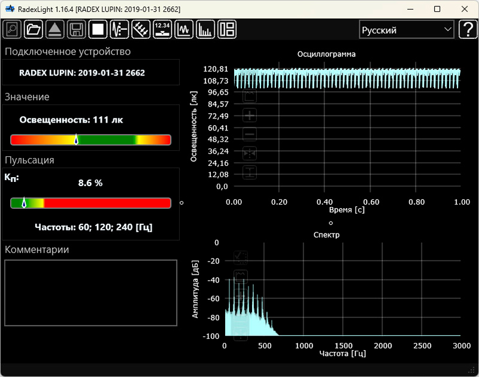Screen dimensions: 479x377
Task: Open file using the folder icon
Action: 34,29
